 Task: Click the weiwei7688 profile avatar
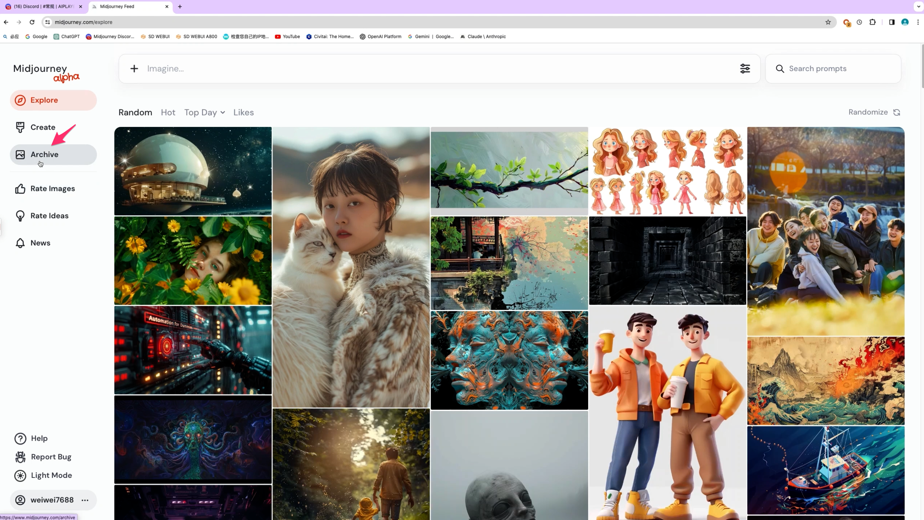pos(20,500)
